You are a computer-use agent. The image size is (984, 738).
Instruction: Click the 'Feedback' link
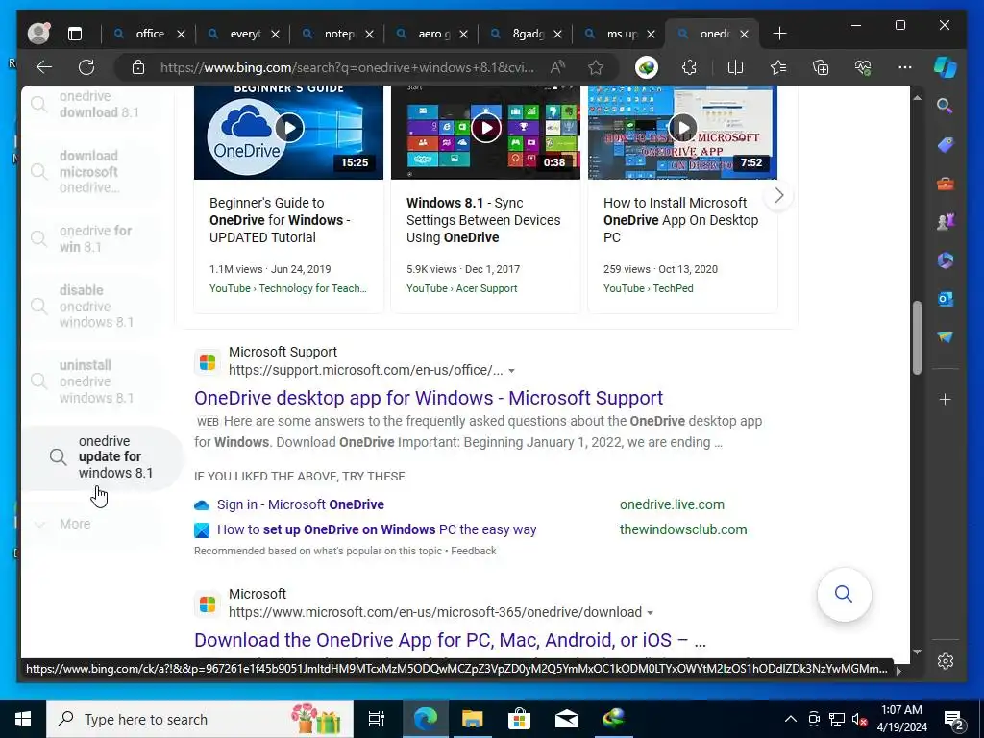[x=473, y=551]
